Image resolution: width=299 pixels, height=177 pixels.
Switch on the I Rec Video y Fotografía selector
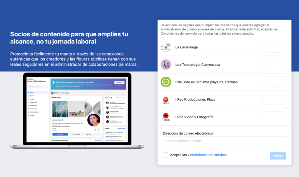point(275,117)
